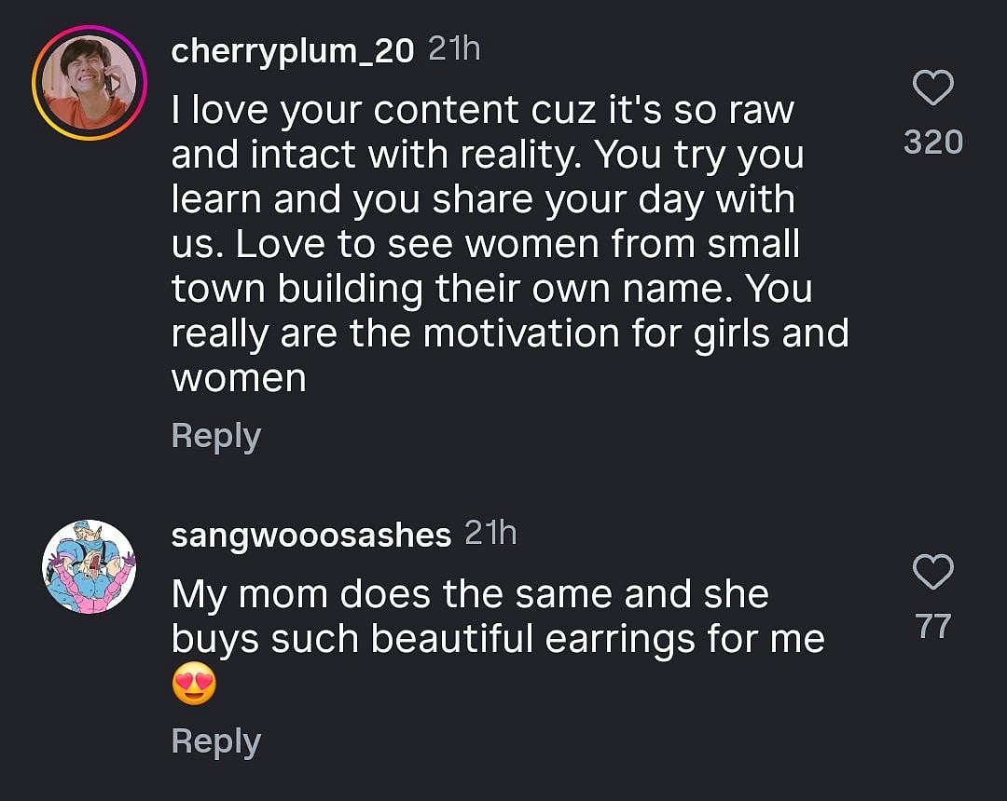The width and height of the screenshot is (1007, 801).
Task: Open cherryplum_20's profile picture story
Action: click(x=90, y=85)
